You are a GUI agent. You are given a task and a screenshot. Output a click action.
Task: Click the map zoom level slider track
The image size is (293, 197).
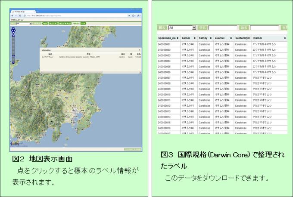(13, 46)
